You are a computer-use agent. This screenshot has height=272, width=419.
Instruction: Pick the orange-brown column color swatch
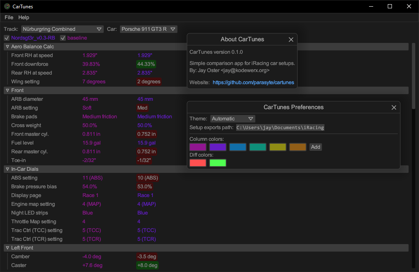pyautogui.click(x=298, y=147)
